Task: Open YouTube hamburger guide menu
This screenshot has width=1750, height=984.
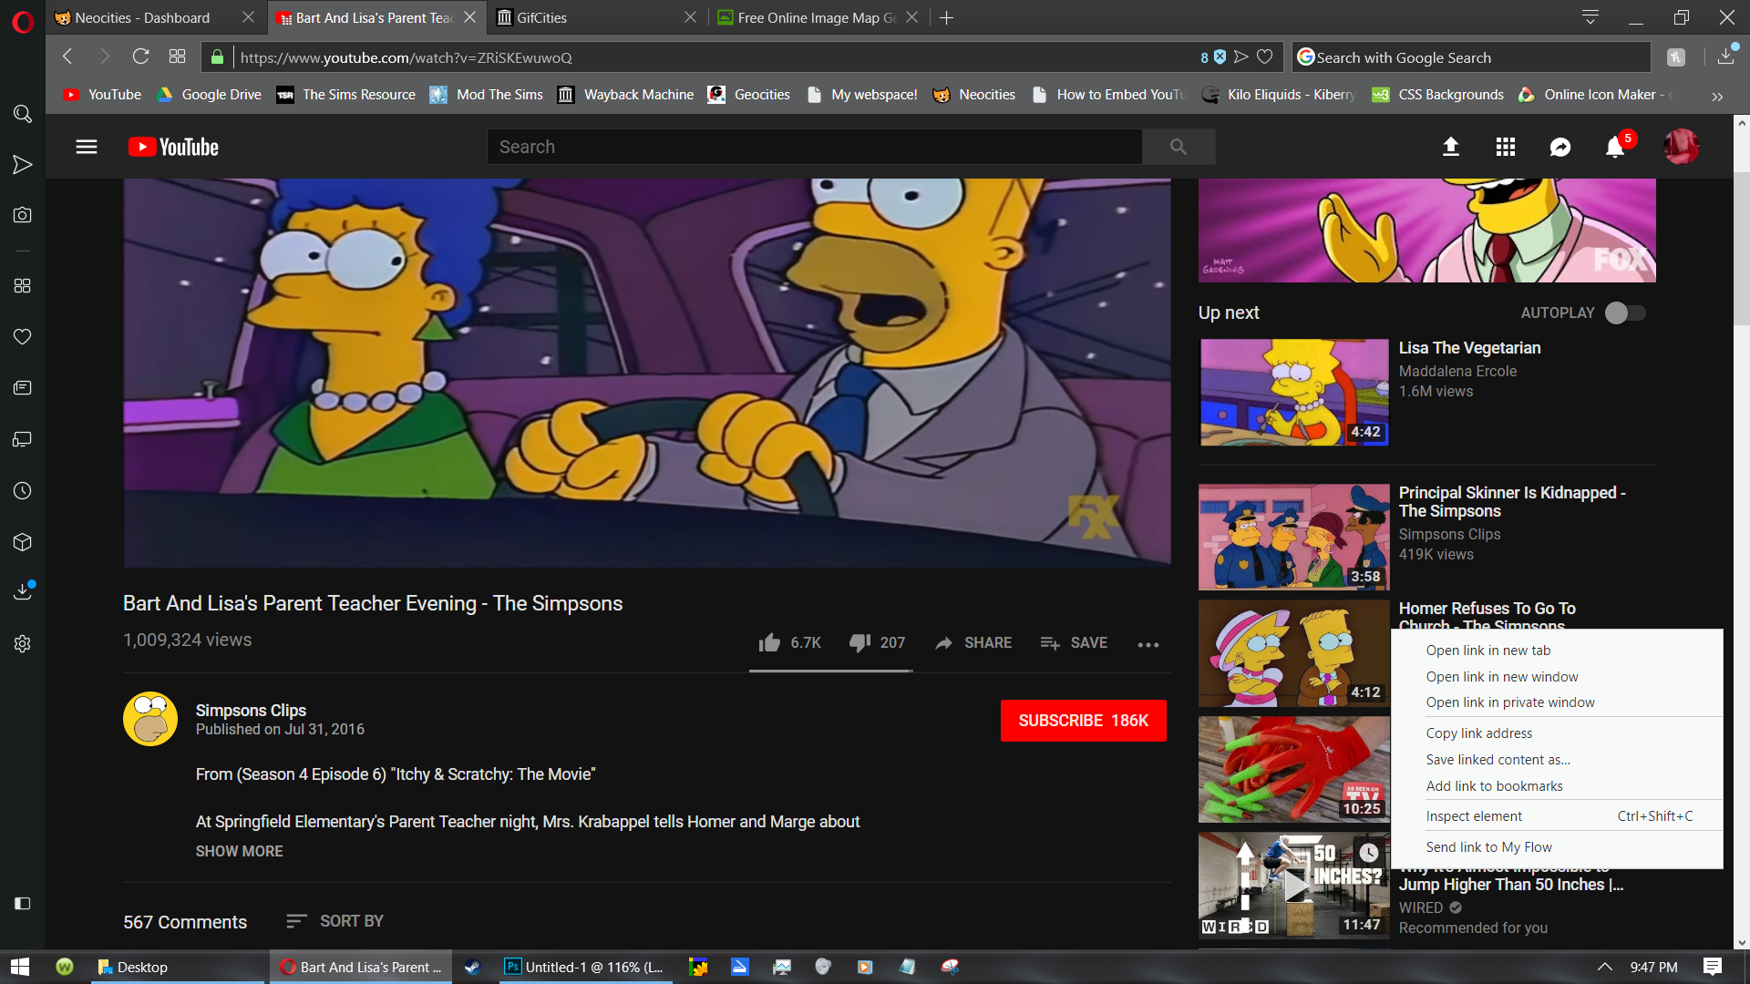Action: (87, 147)
